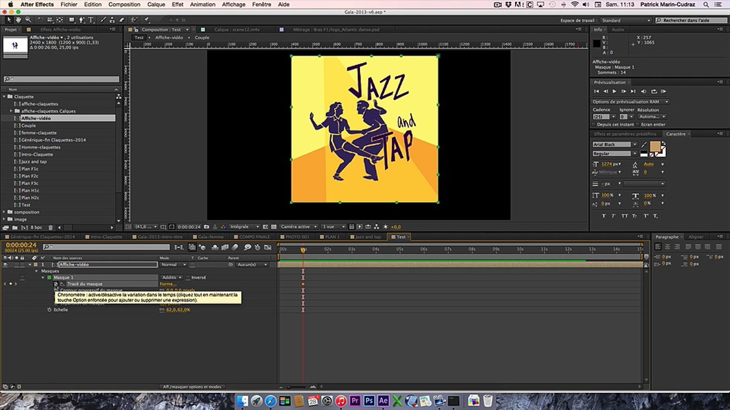Collapse the Masque 1 disclosure triangle
Image resolution: width=730 pixels, height=410 pixels.
(x=43, y=277)
